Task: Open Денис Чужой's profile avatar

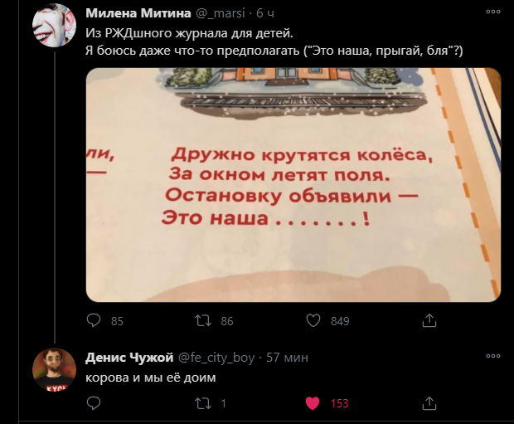Action: [54, 369]
